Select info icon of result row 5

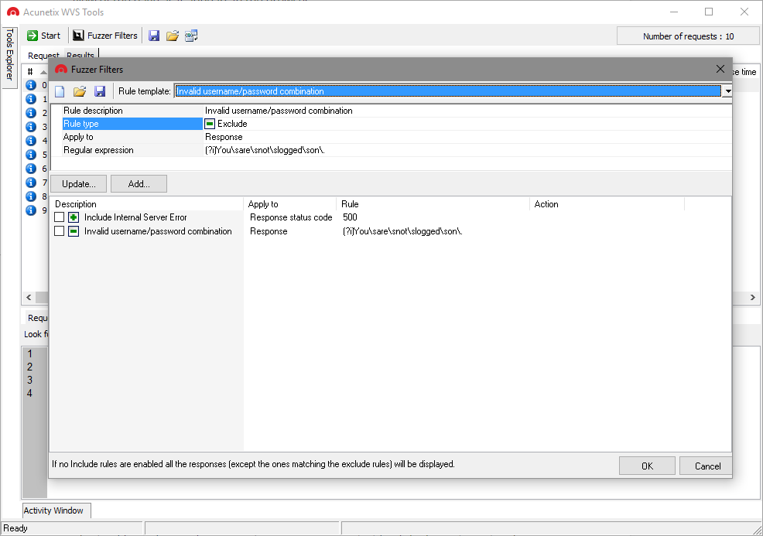[x=31, y=155]
